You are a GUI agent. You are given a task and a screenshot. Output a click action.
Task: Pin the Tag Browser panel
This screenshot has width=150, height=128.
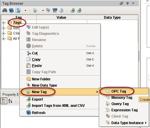click(127, 3)
